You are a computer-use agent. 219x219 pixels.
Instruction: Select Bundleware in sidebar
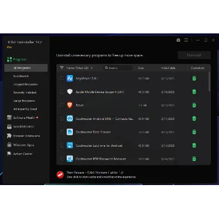pos(21,76)
